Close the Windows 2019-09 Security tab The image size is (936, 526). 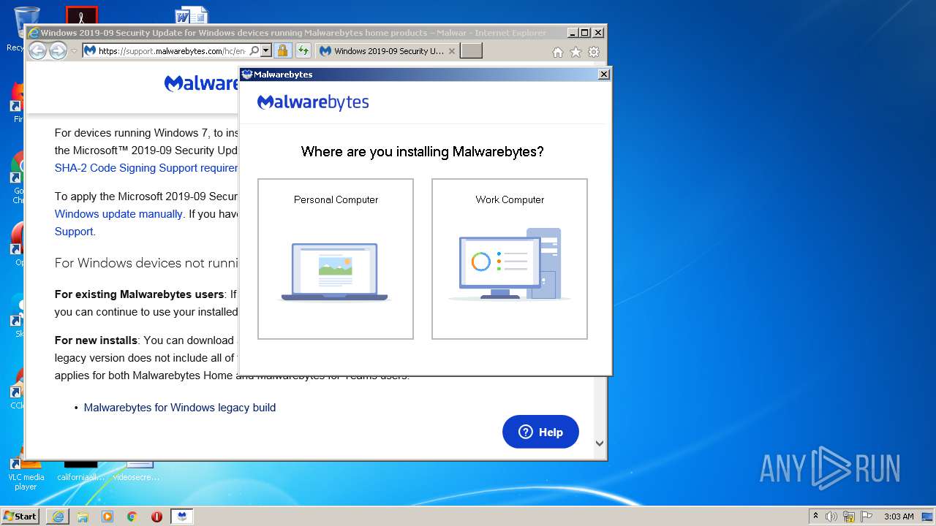(452, 51)
